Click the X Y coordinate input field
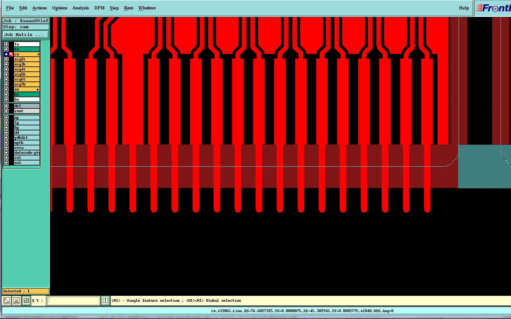The image size is (511, 319). 73,301
